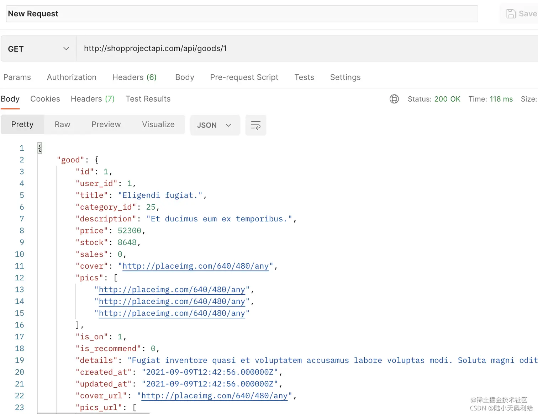Click line number 2
The width and height of the screenshot is (538, 414).
(22, 160)
